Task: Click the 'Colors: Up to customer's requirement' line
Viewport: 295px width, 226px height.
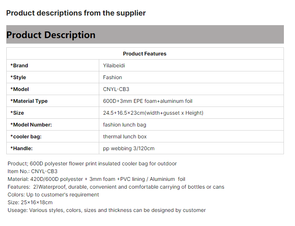Action: (x=53, y=195)
